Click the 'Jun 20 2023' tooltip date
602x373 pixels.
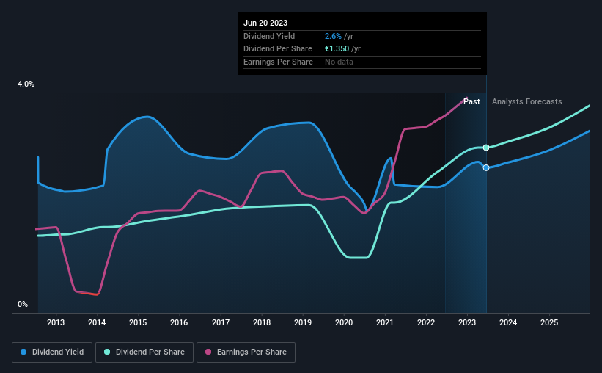point(265,23)
